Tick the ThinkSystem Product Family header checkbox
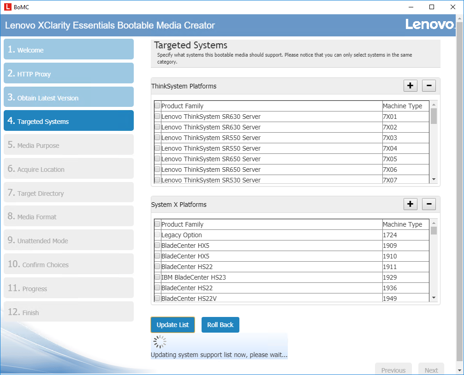Viewport: 464px width, 375px height. 157,105
